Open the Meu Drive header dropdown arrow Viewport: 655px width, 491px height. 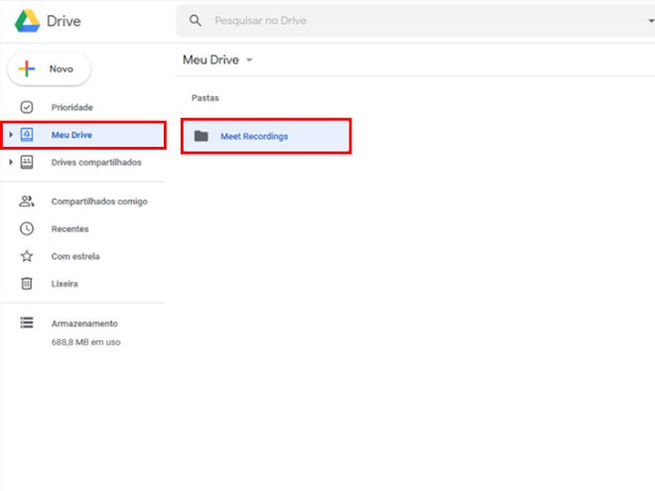point(249,60)
